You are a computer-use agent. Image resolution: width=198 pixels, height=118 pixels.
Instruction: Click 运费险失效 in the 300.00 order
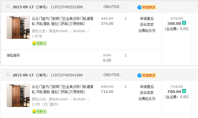pyautogui.click(x=147, y=30)
